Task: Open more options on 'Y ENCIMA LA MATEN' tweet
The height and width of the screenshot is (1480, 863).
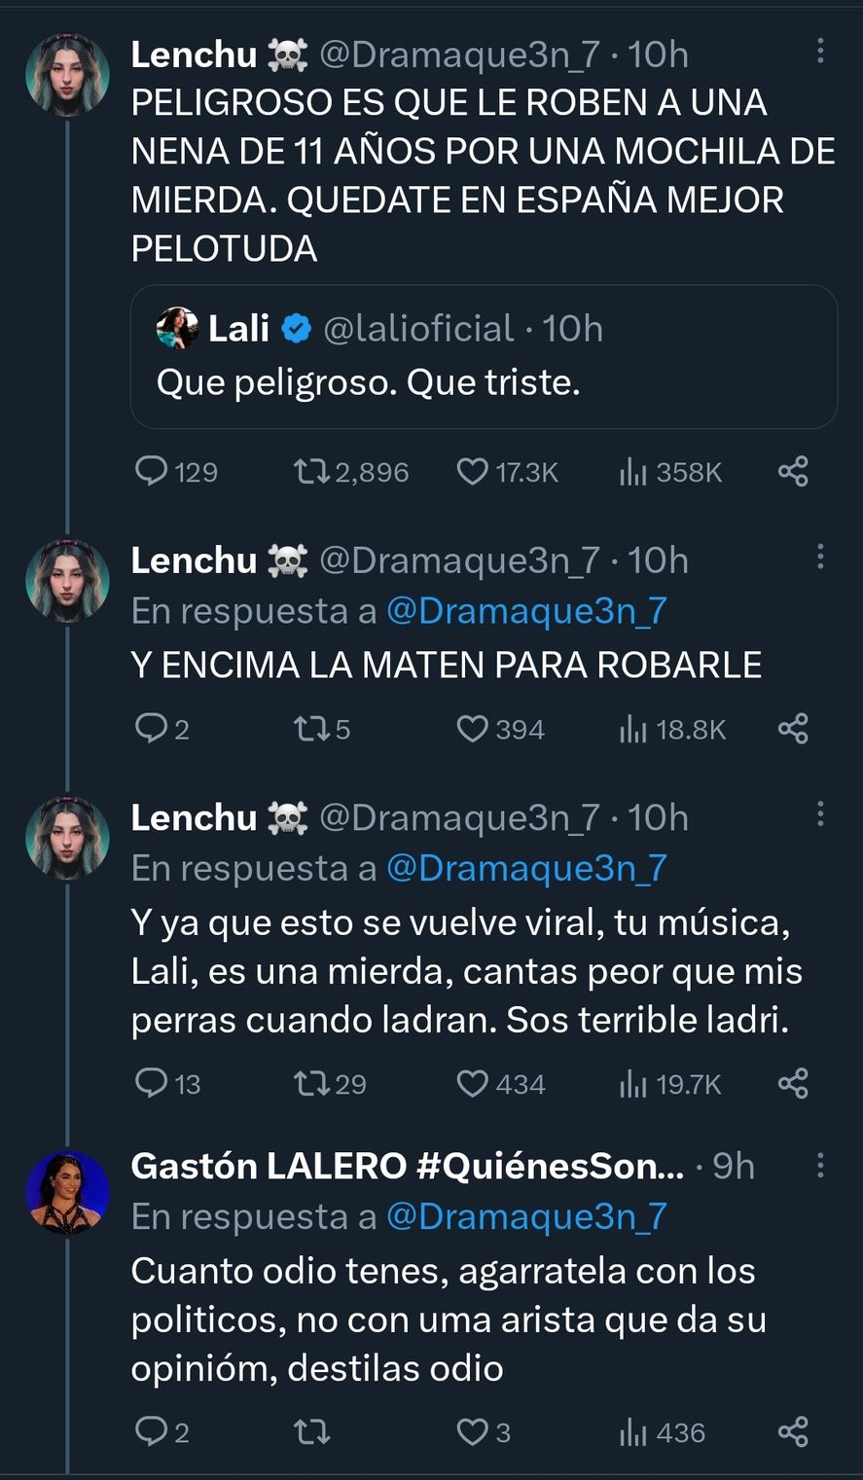Action: point(820,557)
